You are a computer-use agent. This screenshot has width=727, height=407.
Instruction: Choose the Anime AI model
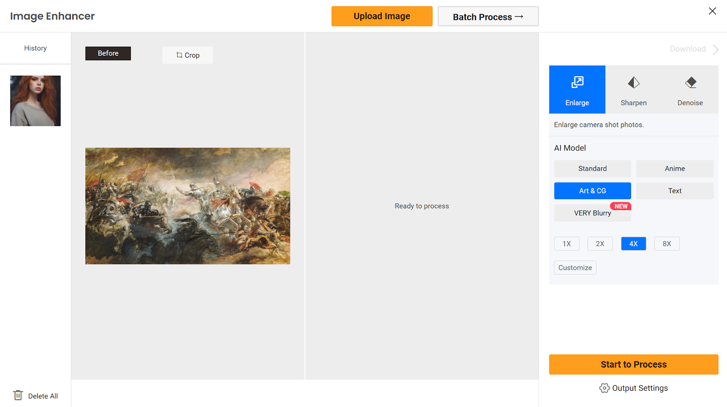click(675, 168)
